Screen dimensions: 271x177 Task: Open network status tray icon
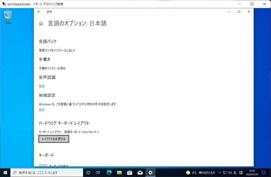225,173
